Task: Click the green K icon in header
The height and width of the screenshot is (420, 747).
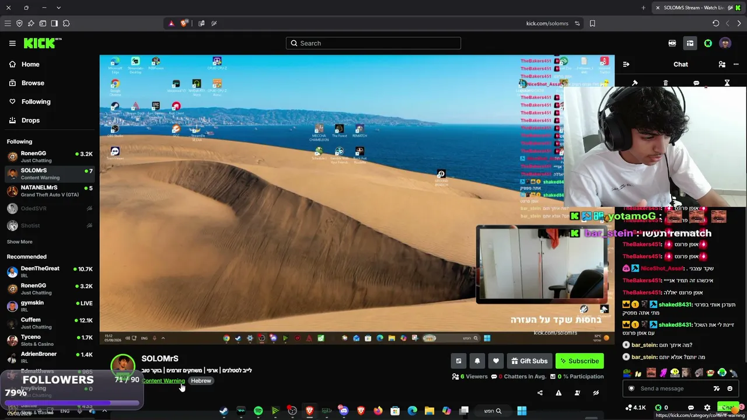Action: point(708,43)
